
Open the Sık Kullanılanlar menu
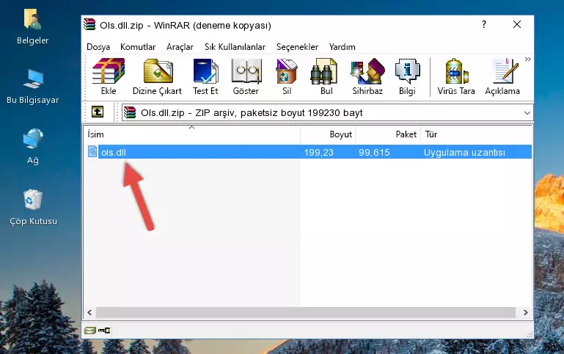point(235,47)
